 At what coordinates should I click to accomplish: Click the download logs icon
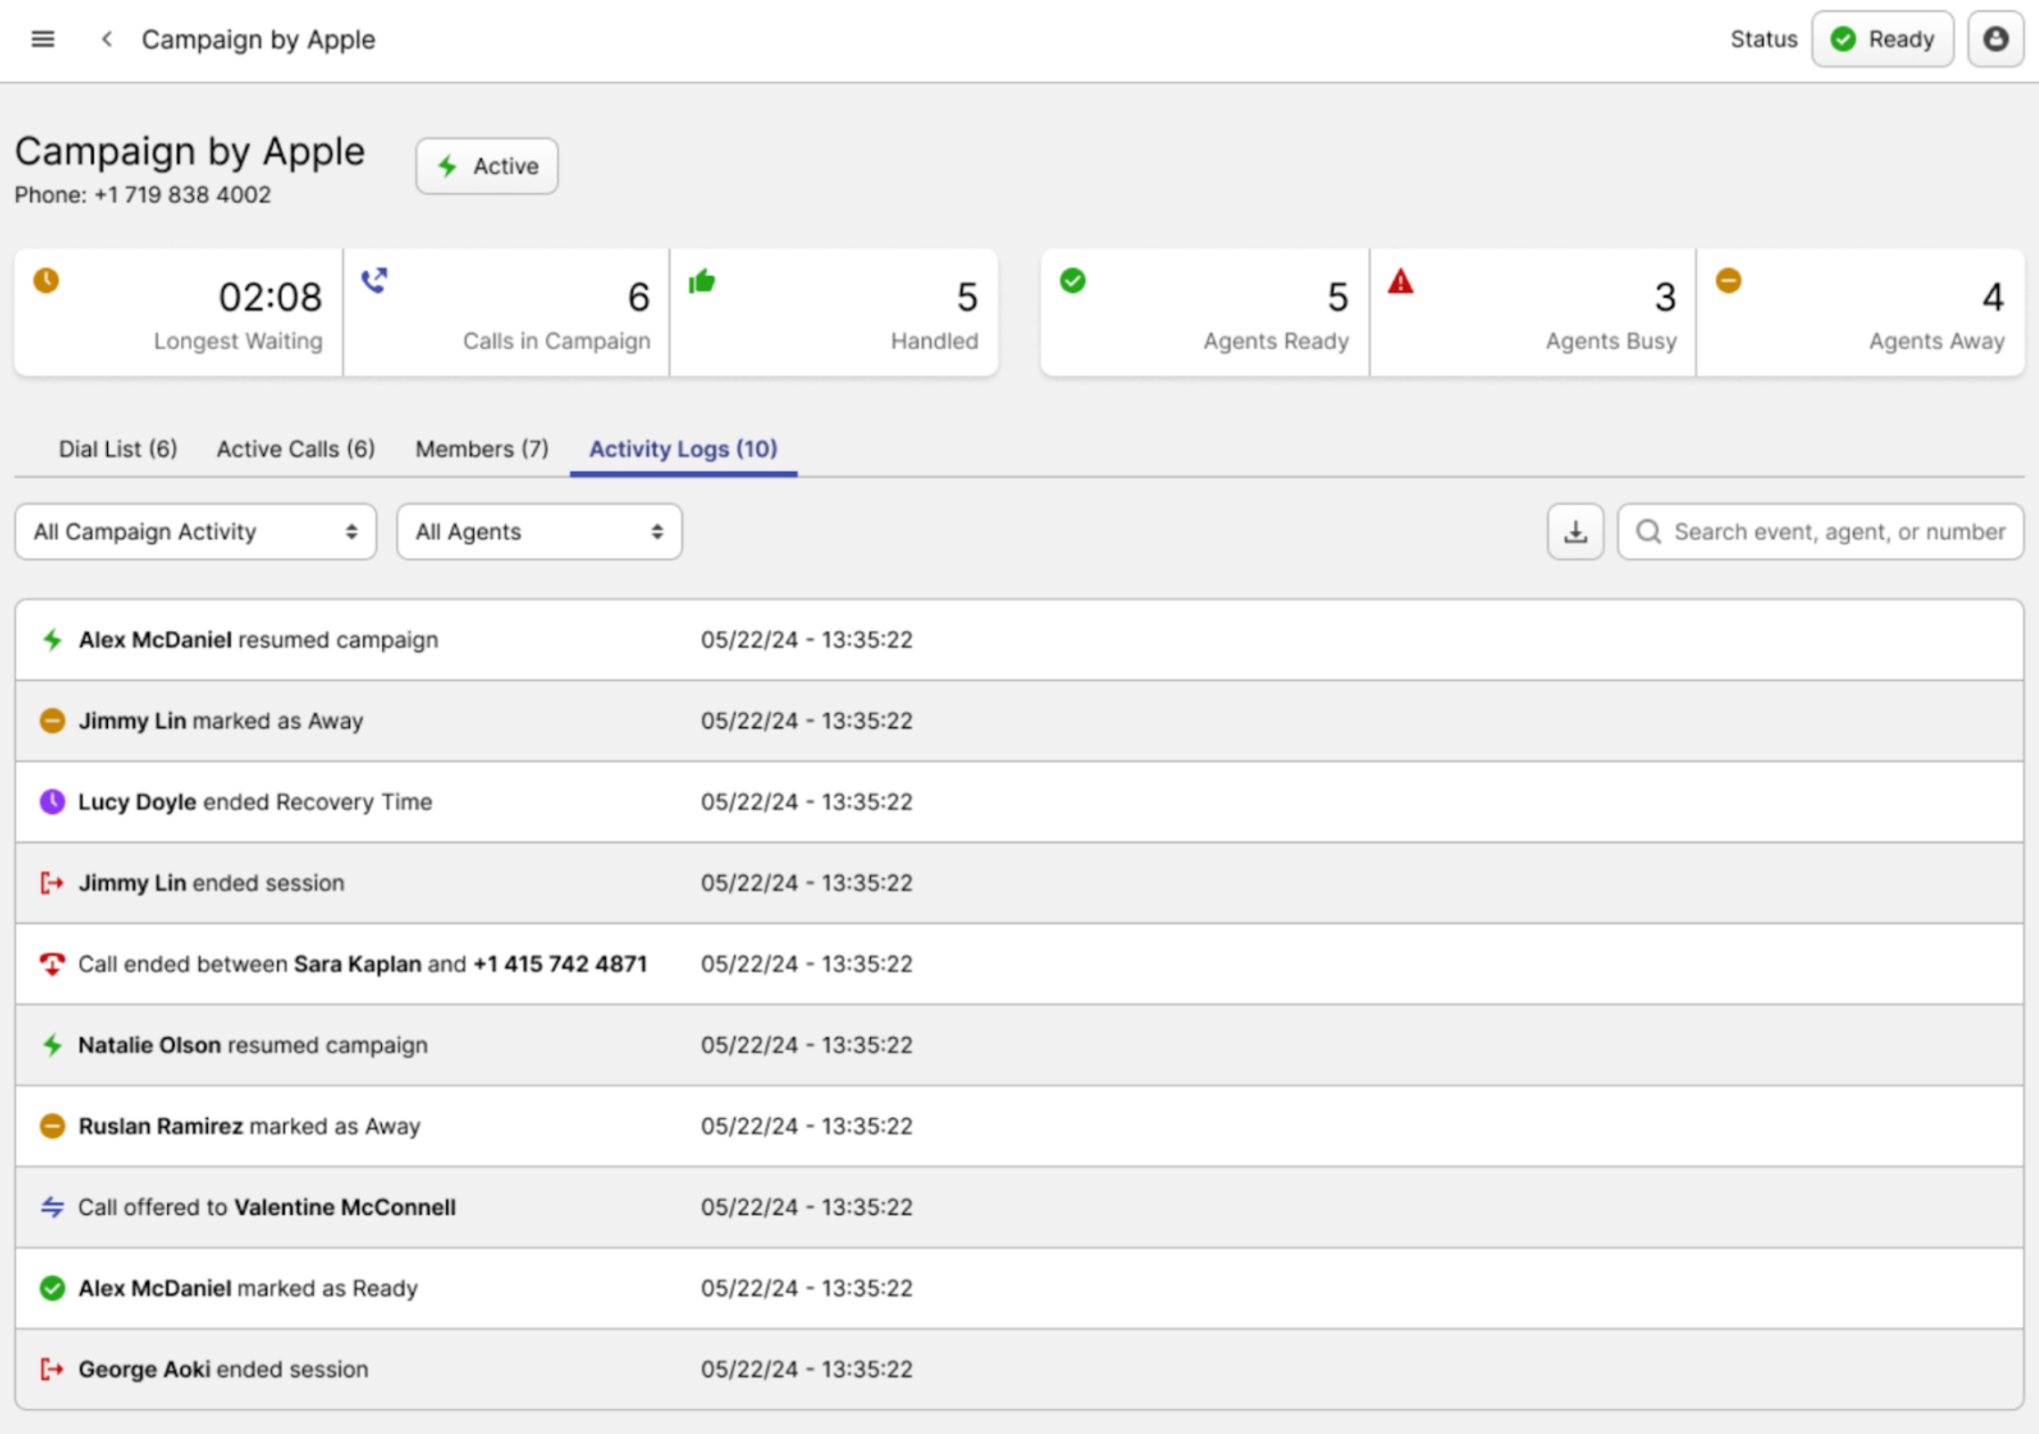1575,532
